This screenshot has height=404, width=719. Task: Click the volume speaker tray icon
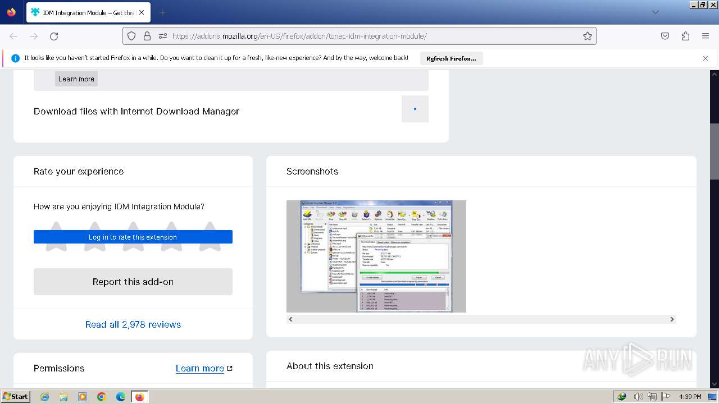coord(640,397)
